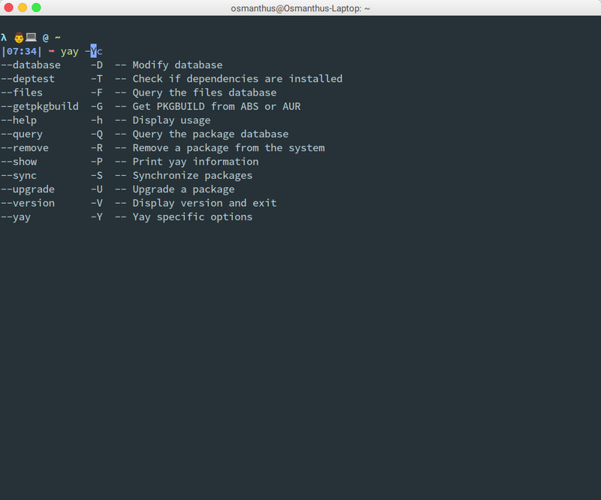601x500 pixels.
Task: Click the man emoji in the prompt
Action: click(x=19, y=38)
